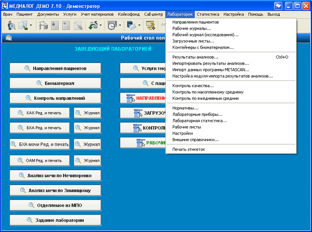The height and width of the screenshot is (232, 312).
Task: Open the Call центр menu
Action: pyautogui.click(x=154, y=14)
